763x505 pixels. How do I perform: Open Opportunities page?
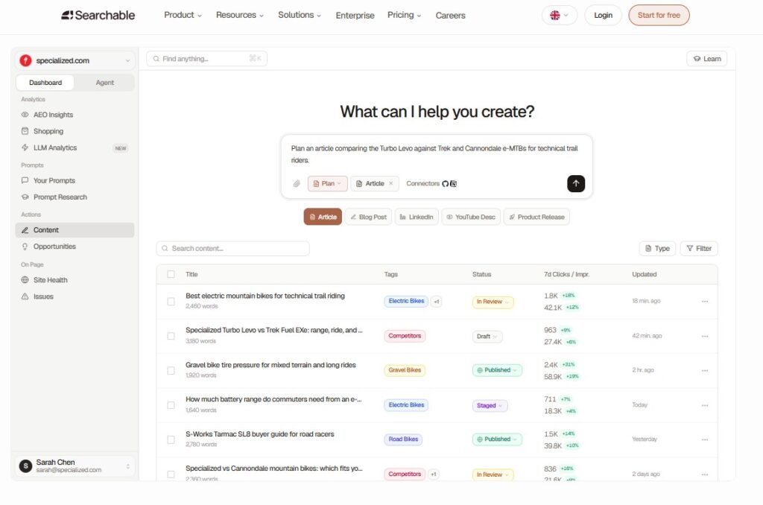75,247
